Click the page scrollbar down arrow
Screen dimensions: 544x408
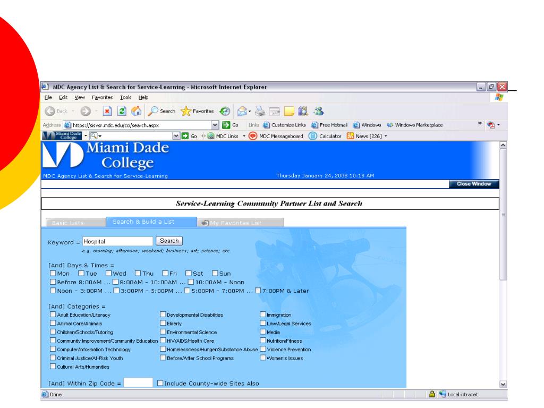point(503,384)
